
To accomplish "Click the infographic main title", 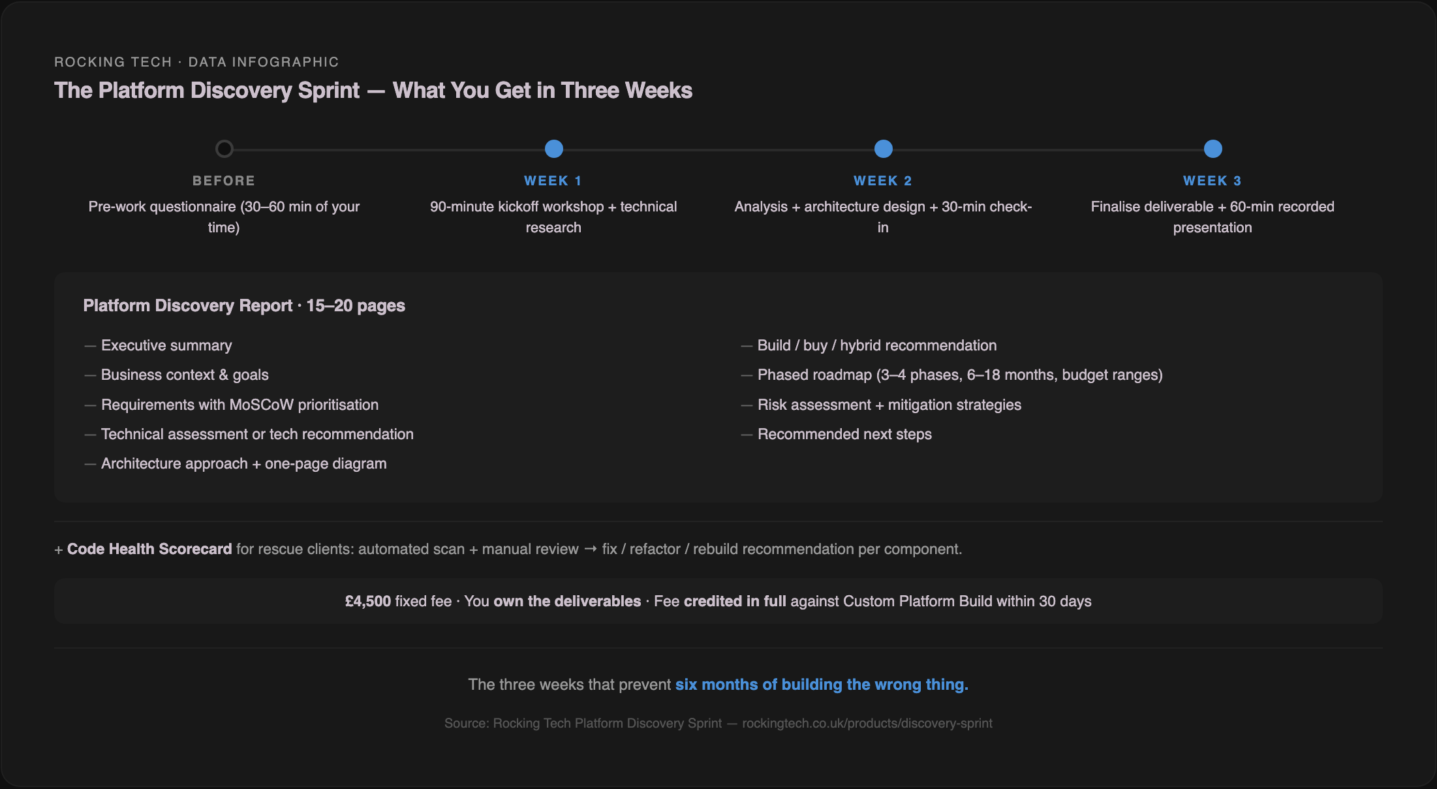I will coord(373,90).
